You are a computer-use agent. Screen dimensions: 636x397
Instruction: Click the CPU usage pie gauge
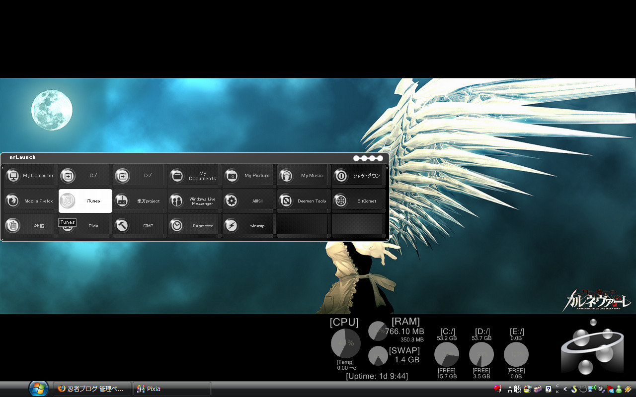346,343
